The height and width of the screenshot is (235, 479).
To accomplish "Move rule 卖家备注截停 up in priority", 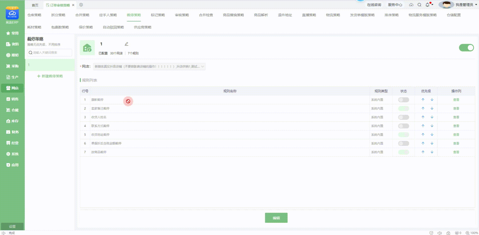I will (x=423, y=108).
